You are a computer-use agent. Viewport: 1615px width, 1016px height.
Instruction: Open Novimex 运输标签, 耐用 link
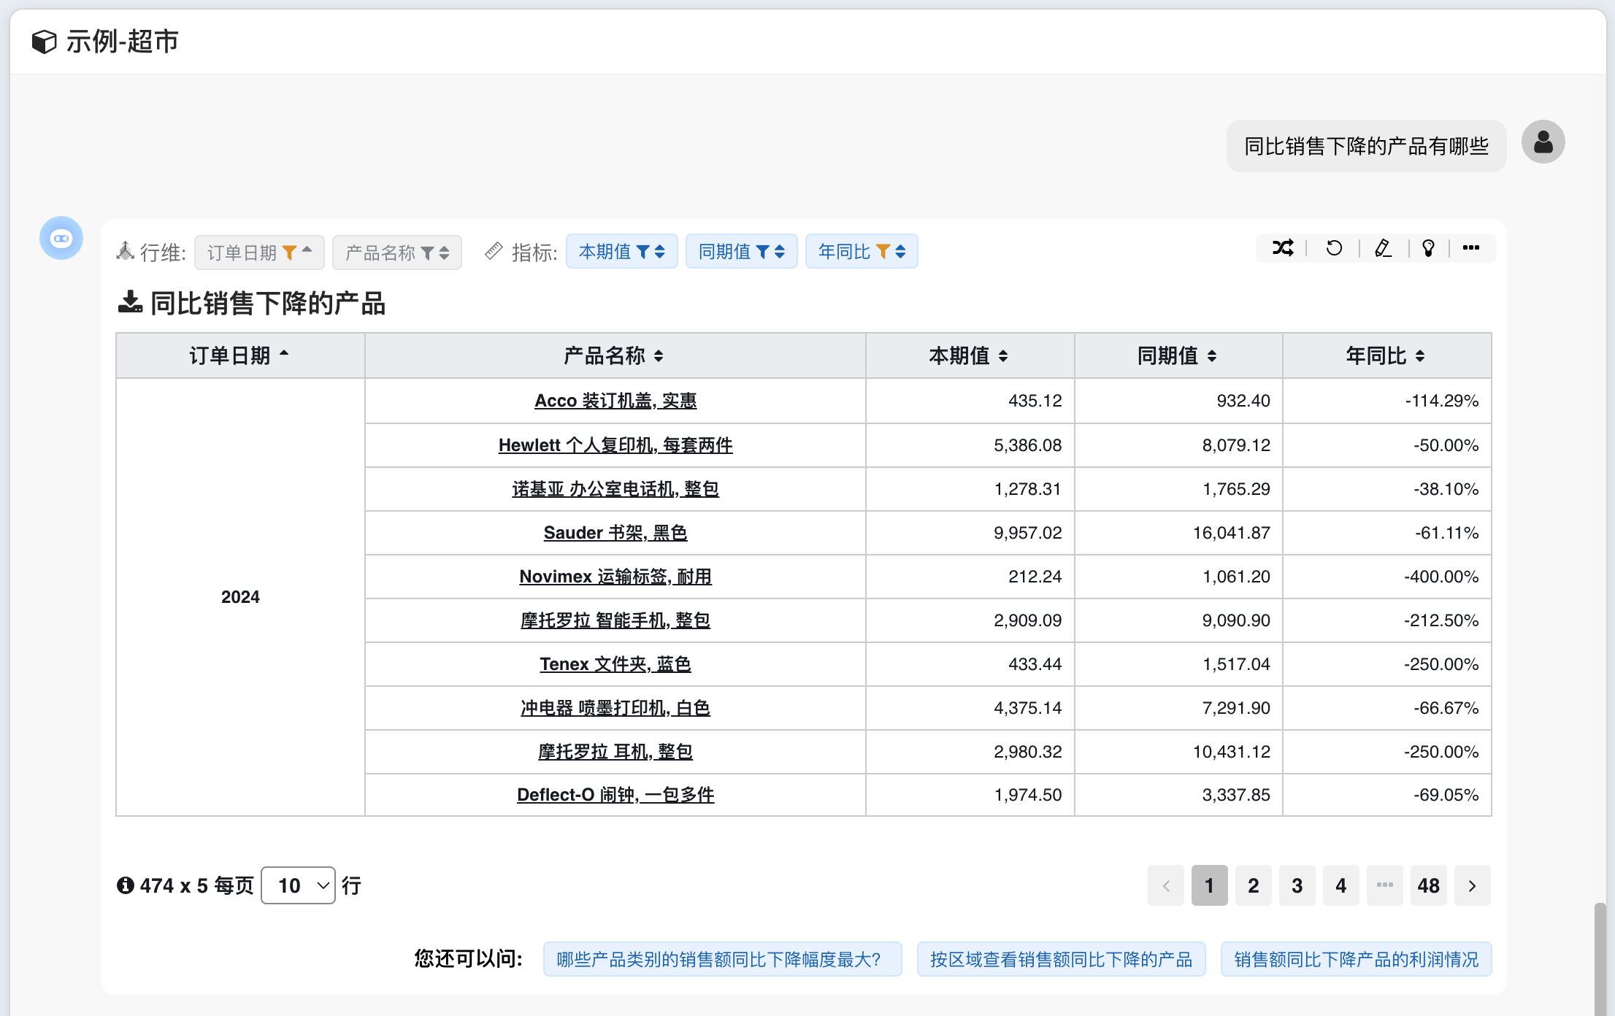(x=615, y=577)
